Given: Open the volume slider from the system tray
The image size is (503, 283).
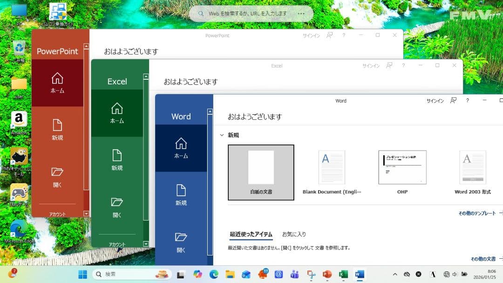Looking at the screenshot, I should (455, 275).
